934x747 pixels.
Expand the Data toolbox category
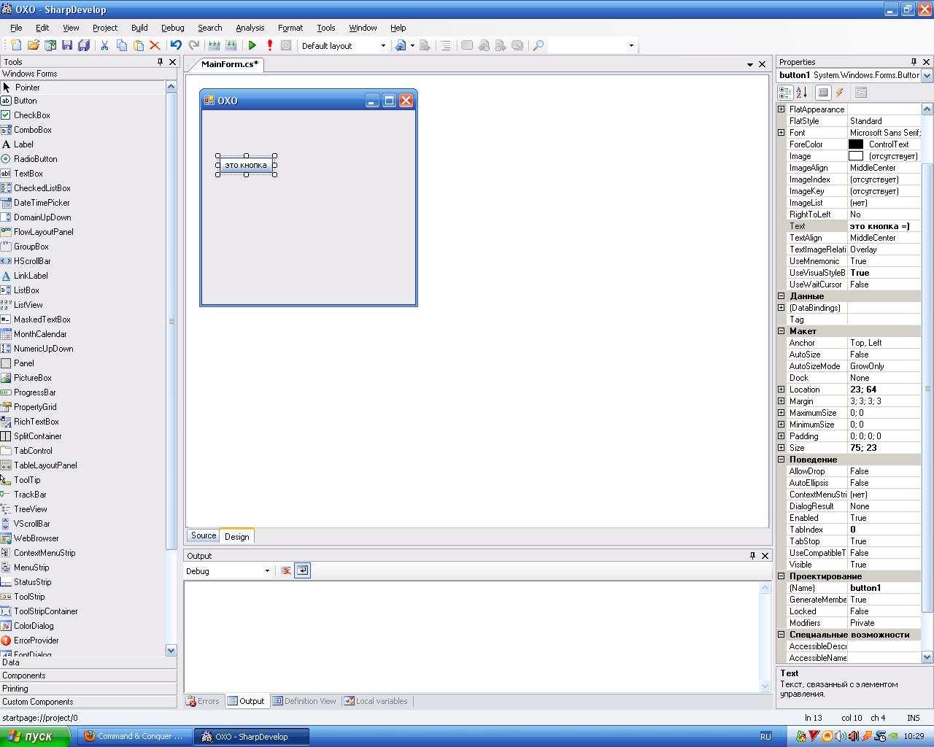click(x=88, y=662)
